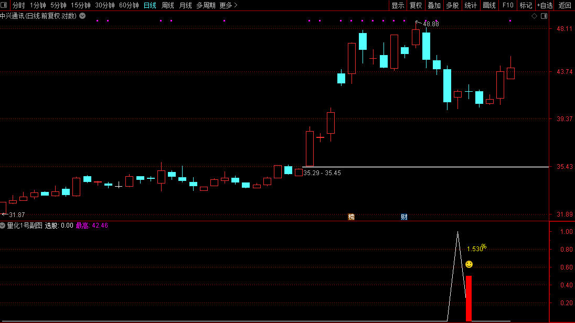Open dropdown beside 量化1号副图 indicator
Image resolution: width=575 pixels, height=323 pixels.
[x=3, y=225]
